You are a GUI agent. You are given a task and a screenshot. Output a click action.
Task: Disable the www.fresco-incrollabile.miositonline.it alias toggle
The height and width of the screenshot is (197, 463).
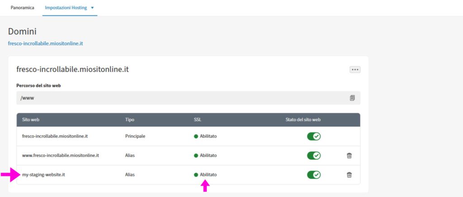(x=314, y=155)
